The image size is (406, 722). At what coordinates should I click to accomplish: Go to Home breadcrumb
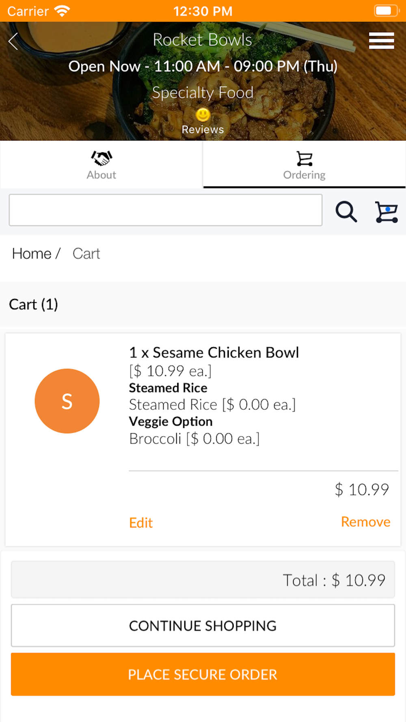[32, 253]
